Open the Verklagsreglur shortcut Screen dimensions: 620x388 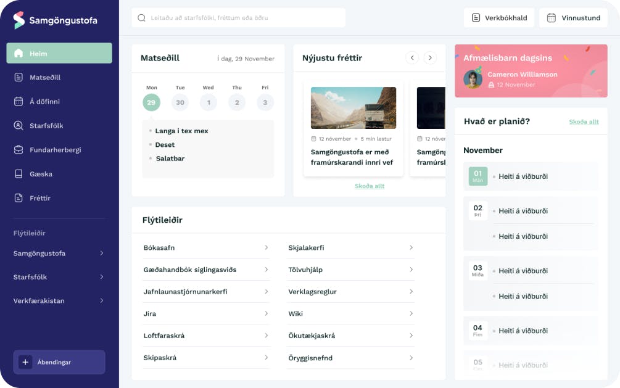point(351,292)
